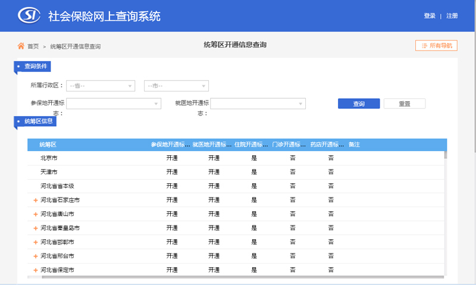This screenshot has height=285, width=476.
Task: Open the 省 province dropdown
Action: click(101, 86)
